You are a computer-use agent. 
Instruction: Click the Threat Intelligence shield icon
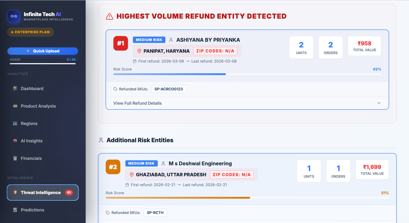tap(15, 192)
